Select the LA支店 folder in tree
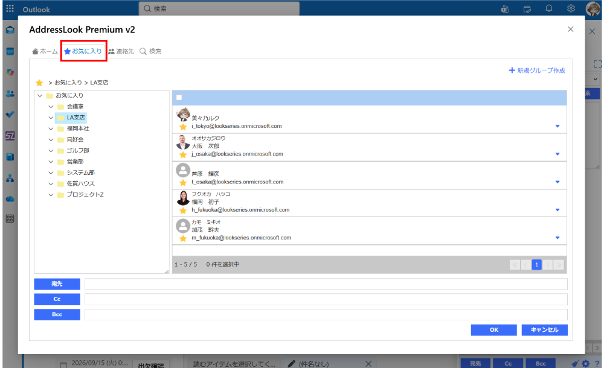This screenshot has width=604, height=368. (x=71, y=118)
